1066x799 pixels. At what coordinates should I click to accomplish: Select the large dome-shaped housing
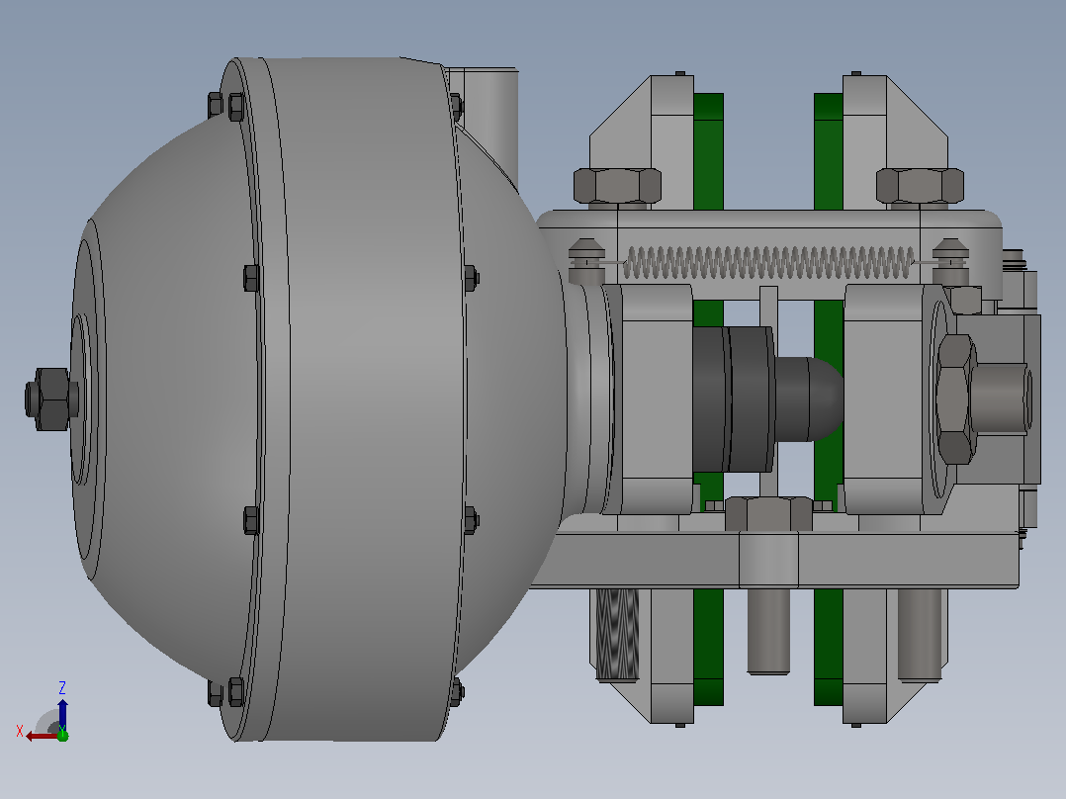[319, 399]
